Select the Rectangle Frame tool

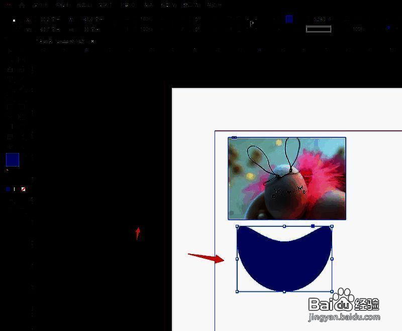coord(10,106)
